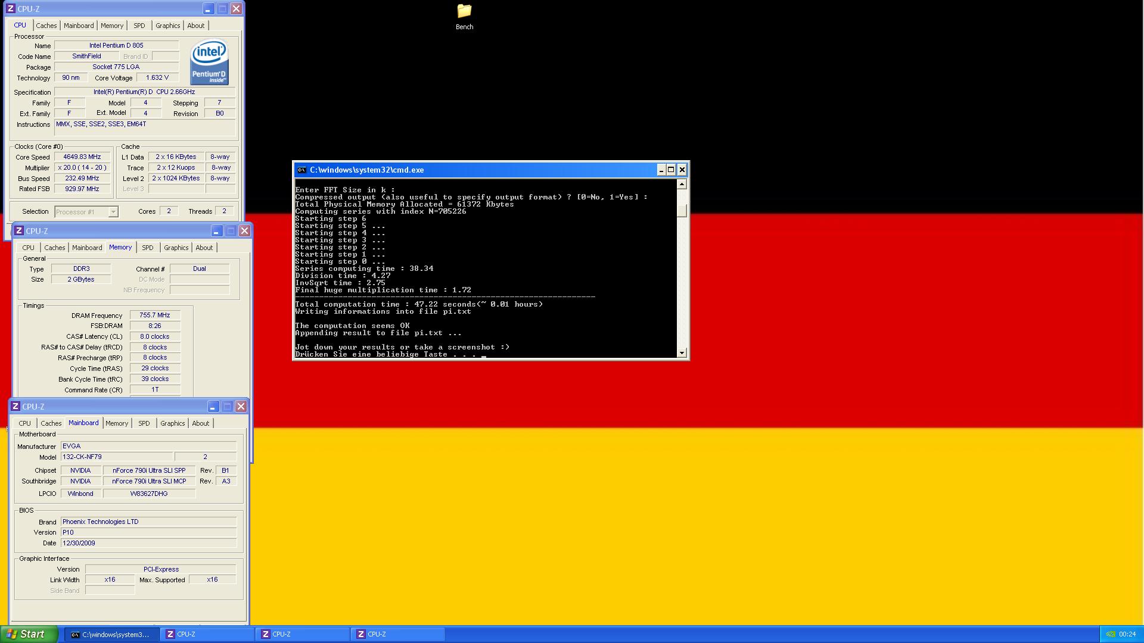Viewport: 1144px width, 643px height.
Task: Click the Command Rate value 1T
Action: point(155,390)
